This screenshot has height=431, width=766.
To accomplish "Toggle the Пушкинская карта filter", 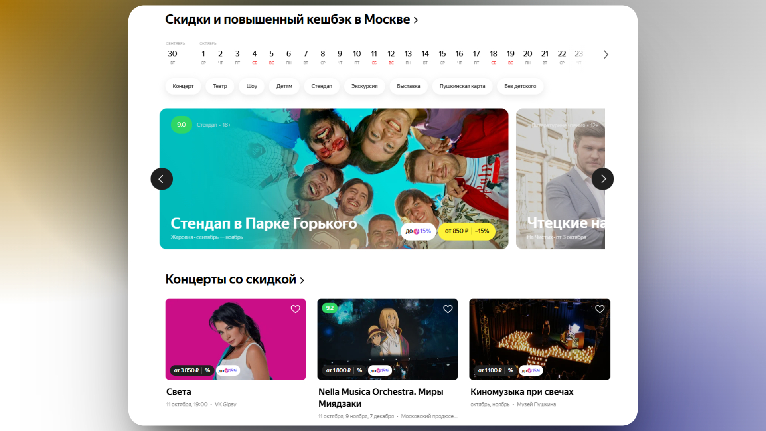I will tap(462, 86).
